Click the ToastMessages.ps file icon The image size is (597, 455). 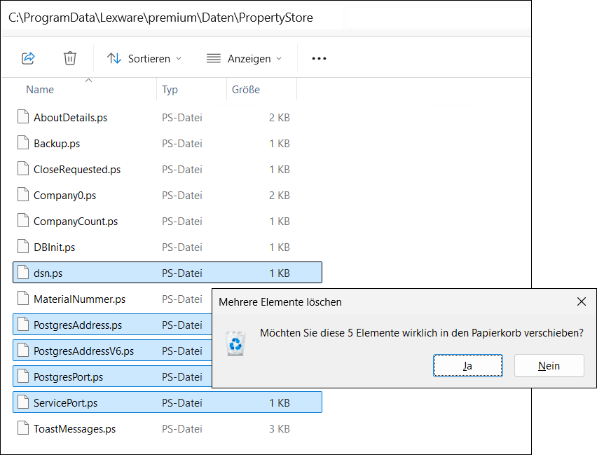click(x=23, y=428)
